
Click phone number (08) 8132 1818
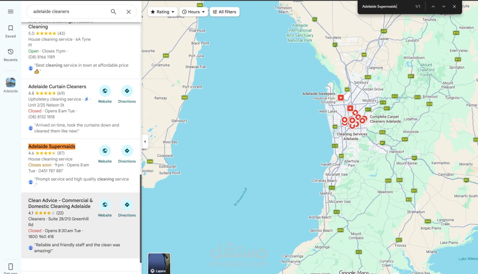coord(42,117)
